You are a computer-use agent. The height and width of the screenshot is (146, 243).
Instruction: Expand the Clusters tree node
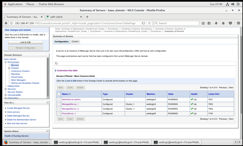click(9, 68)
